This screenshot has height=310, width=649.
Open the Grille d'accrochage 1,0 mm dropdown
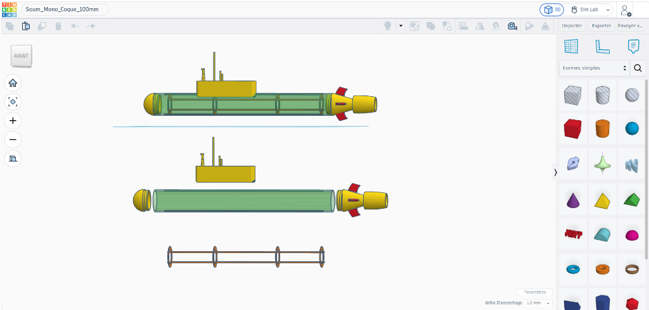click(x=538, y=303)
